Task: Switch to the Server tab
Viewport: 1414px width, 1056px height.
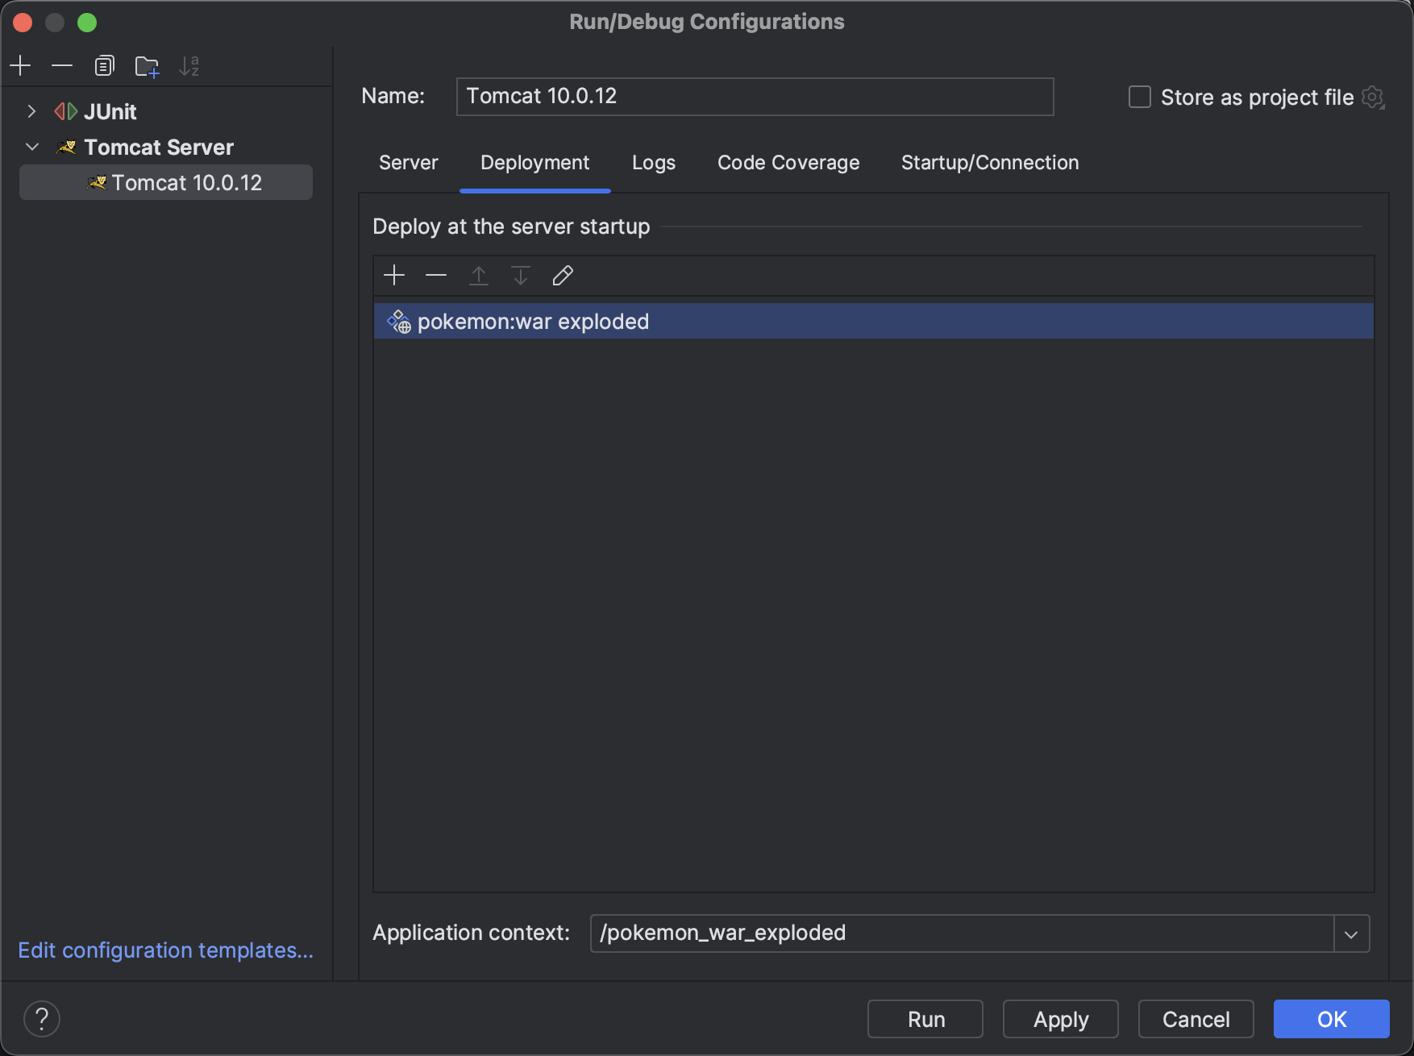Action: coord(408,163)
